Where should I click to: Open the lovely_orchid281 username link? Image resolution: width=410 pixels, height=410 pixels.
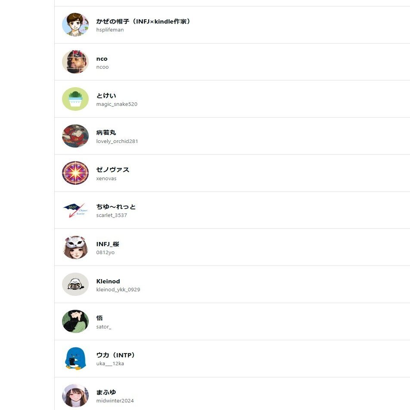tap(117, 141)
